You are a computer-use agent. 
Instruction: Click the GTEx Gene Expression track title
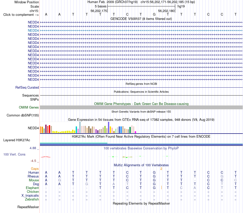click(141, 120)
